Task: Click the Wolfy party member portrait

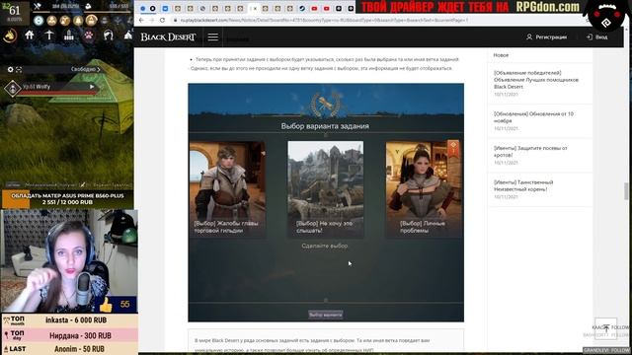Action: 12,88
